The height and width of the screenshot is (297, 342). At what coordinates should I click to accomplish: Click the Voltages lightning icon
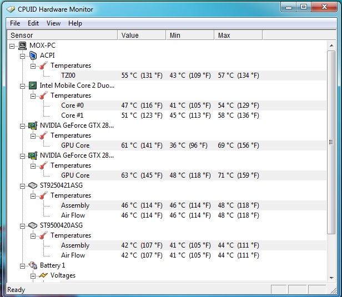point(43,275)
